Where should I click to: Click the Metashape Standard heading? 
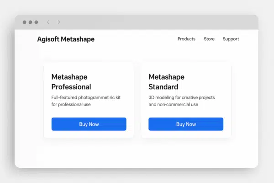point(163,82)
